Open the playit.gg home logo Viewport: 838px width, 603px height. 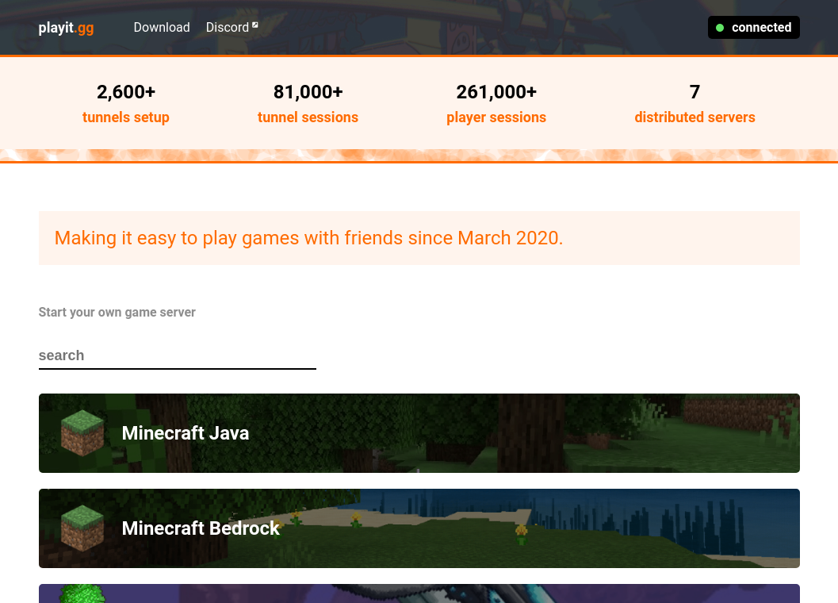click(x=67, y=27)
